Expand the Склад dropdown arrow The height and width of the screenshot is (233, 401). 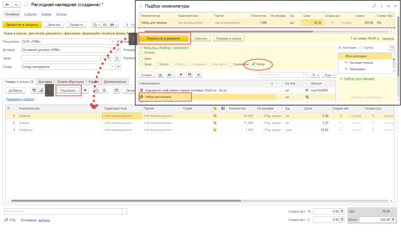click(x=113, y=67)
